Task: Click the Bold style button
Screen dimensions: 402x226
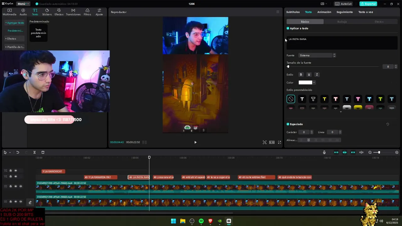Action: click(301, 74)
